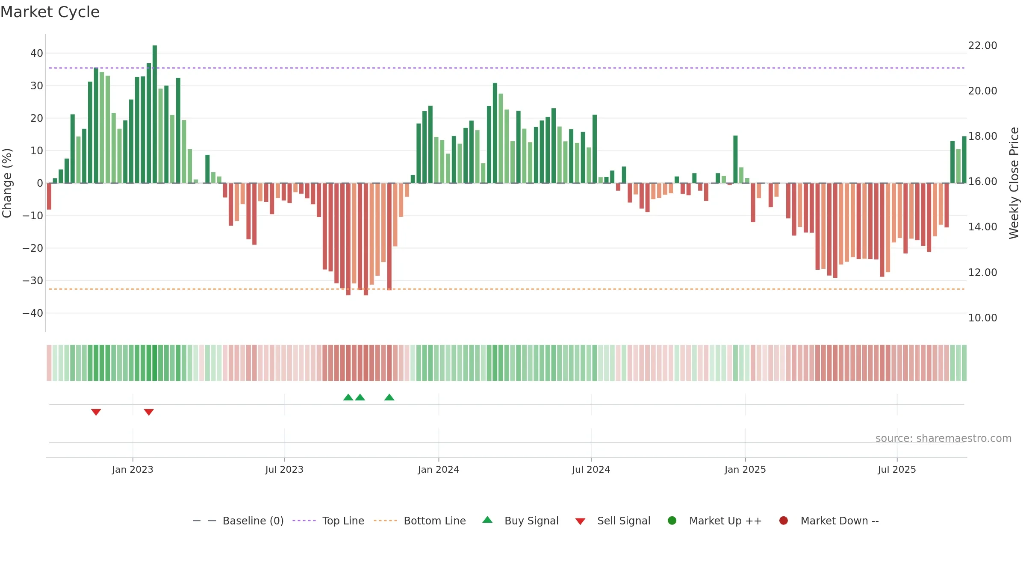Click the isolated green bar just before Jan 2025
1026x577 pixels.
[735, 159]
